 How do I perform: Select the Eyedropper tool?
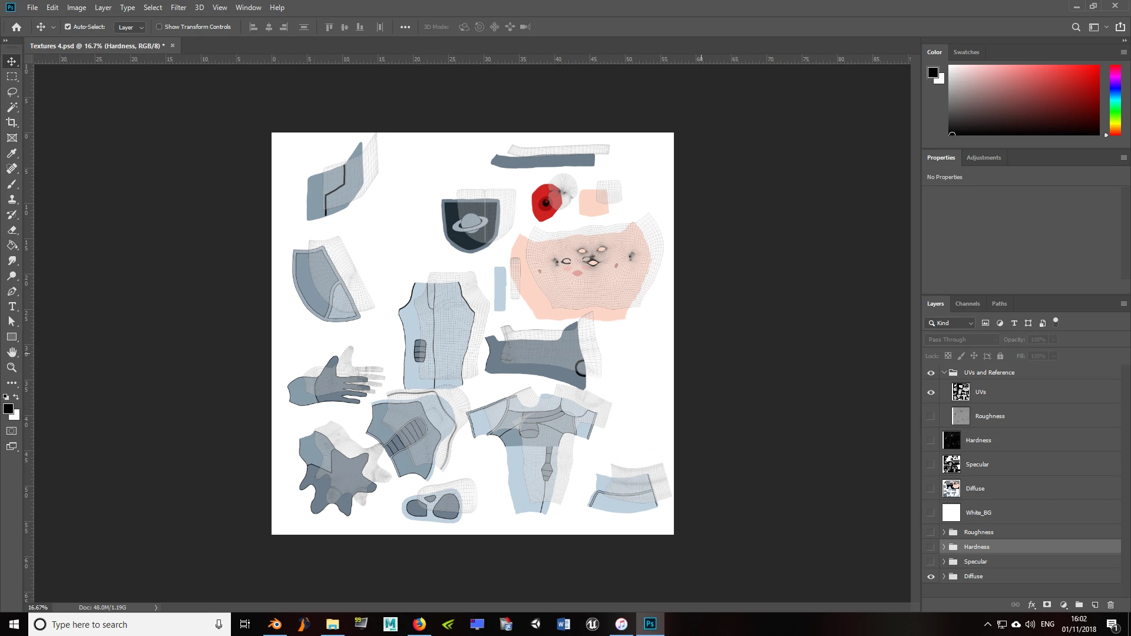[x=12, y=153]
